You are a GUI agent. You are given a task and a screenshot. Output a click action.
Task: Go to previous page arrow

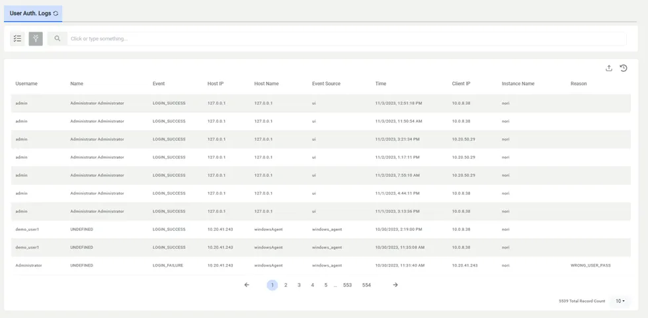point(247,285)
